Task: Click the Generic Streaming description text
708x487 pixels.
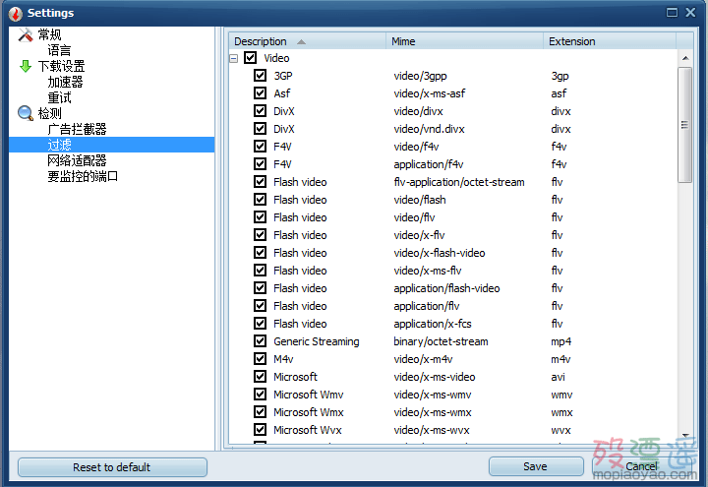Action: pos(317,341)
